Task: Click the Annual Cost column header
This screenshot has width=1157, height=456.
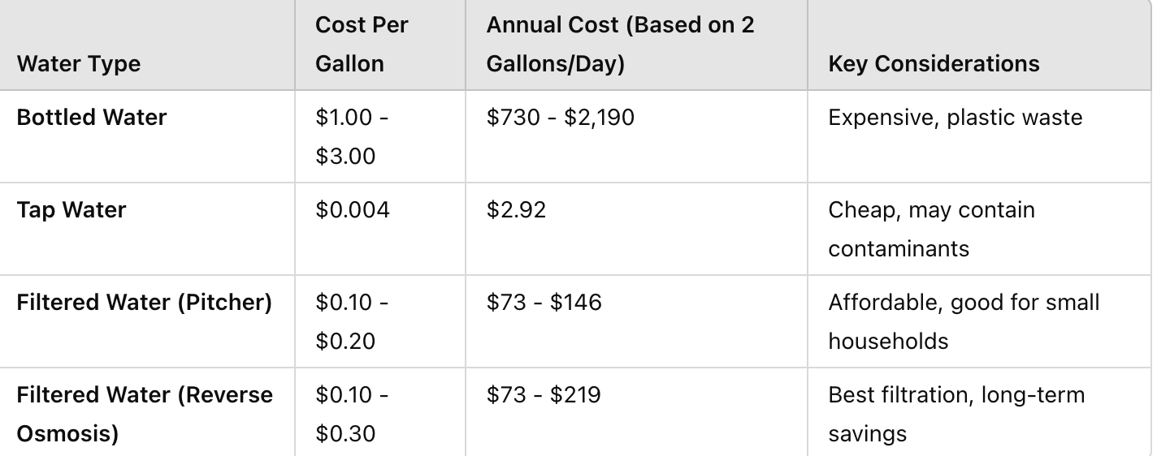Action: click(x=620, y=45)
